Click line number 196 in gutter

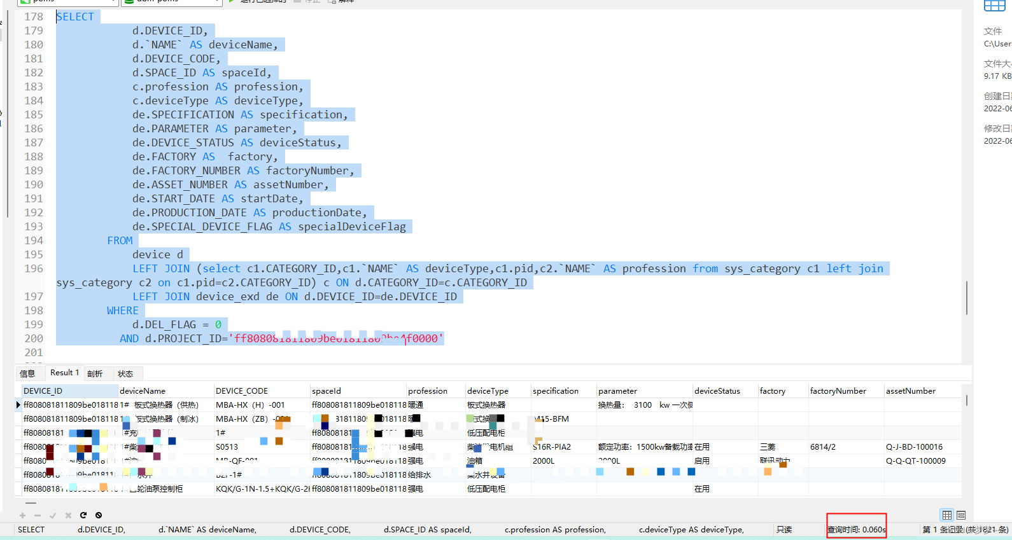(x=34, y=268)
